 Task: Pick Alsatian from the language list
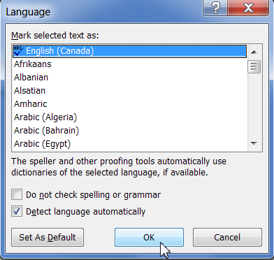[130, 91]
